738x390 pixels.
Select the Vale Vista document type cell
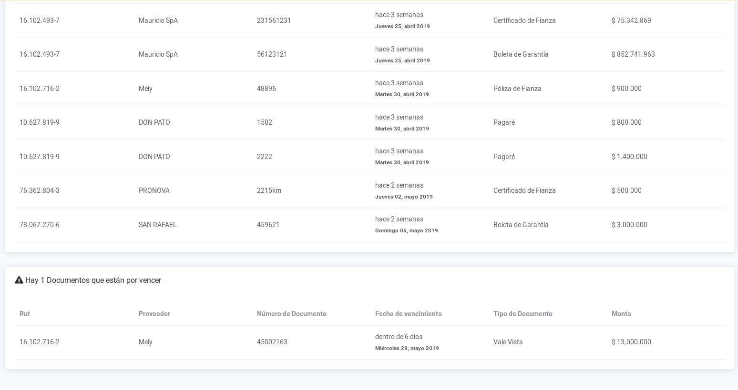tap(508, 342)
